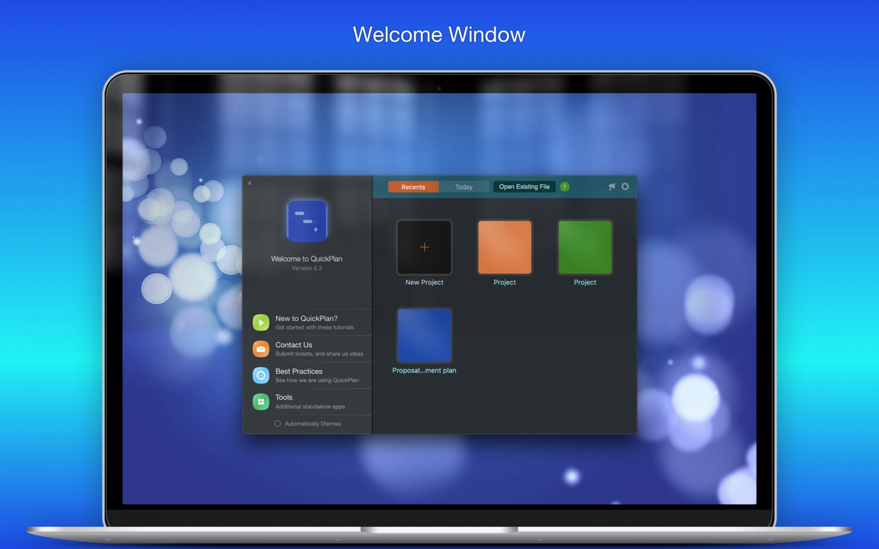879x549 pixels.
Task: Open the Best Practices entry
Action: coord(312,375)
